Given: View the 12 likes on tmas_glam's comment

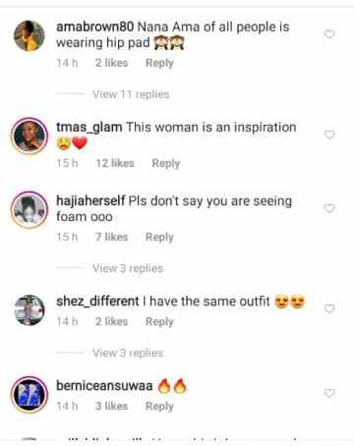Looking at the screenshot, I should tap(115, 163).
